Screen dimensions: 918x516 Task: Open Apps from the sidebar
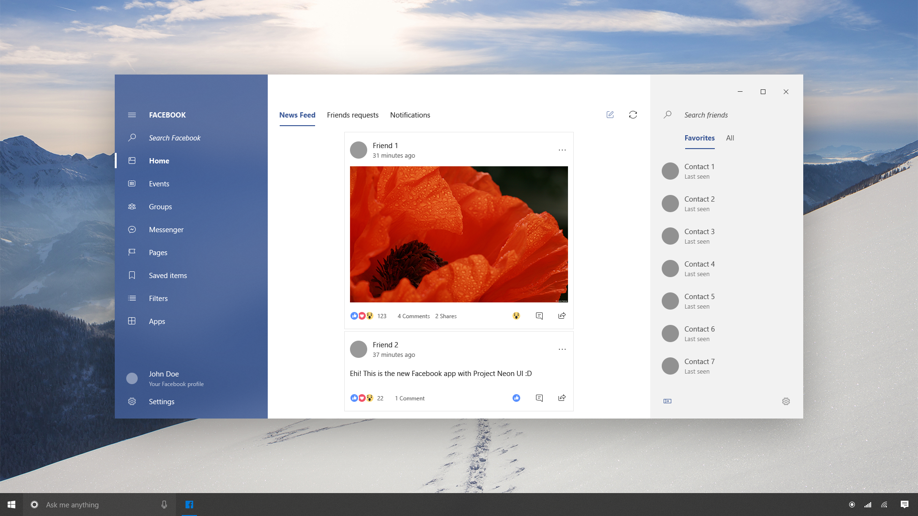click(x=191, y=321)
